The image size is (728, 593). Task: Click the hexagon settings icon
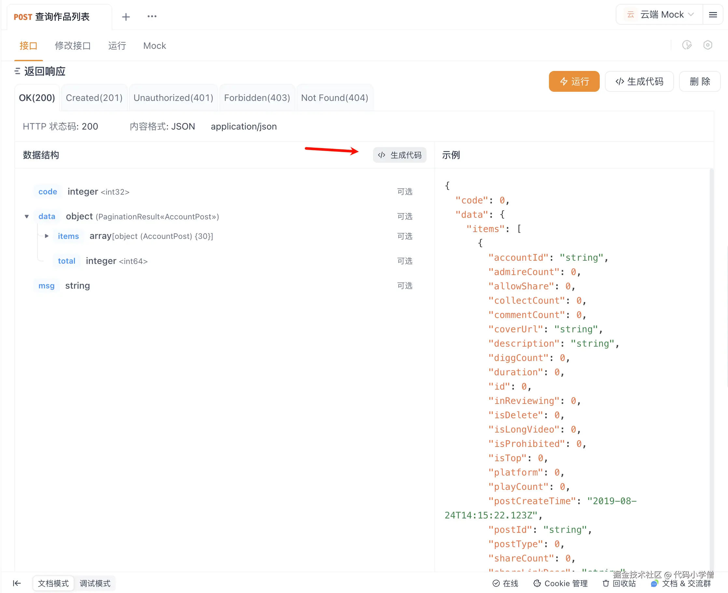click(707, 45)
